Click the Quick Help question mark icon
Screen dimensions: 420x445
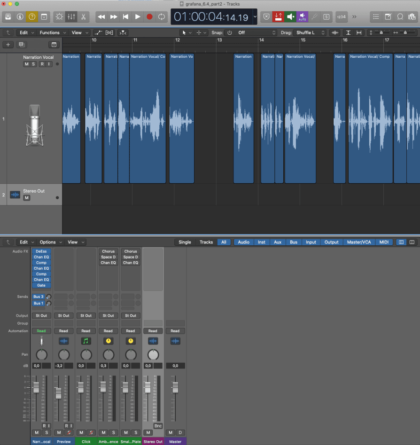[x=32, y=16]
